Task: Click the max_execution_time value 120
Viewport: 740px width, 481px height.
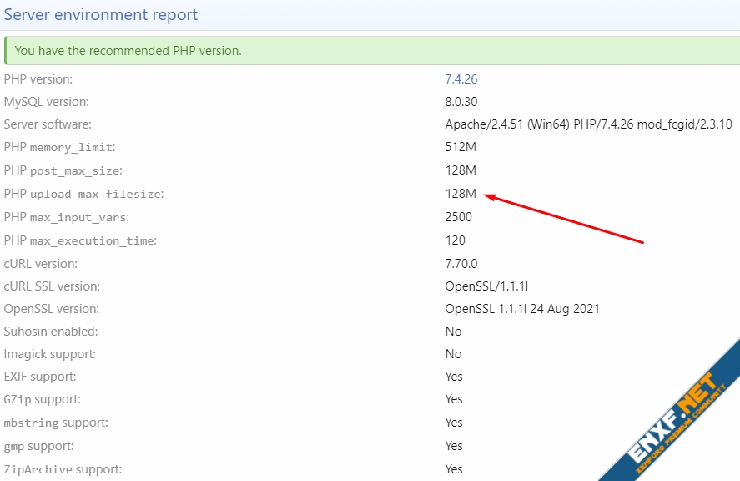Action: tap(455, 240)
